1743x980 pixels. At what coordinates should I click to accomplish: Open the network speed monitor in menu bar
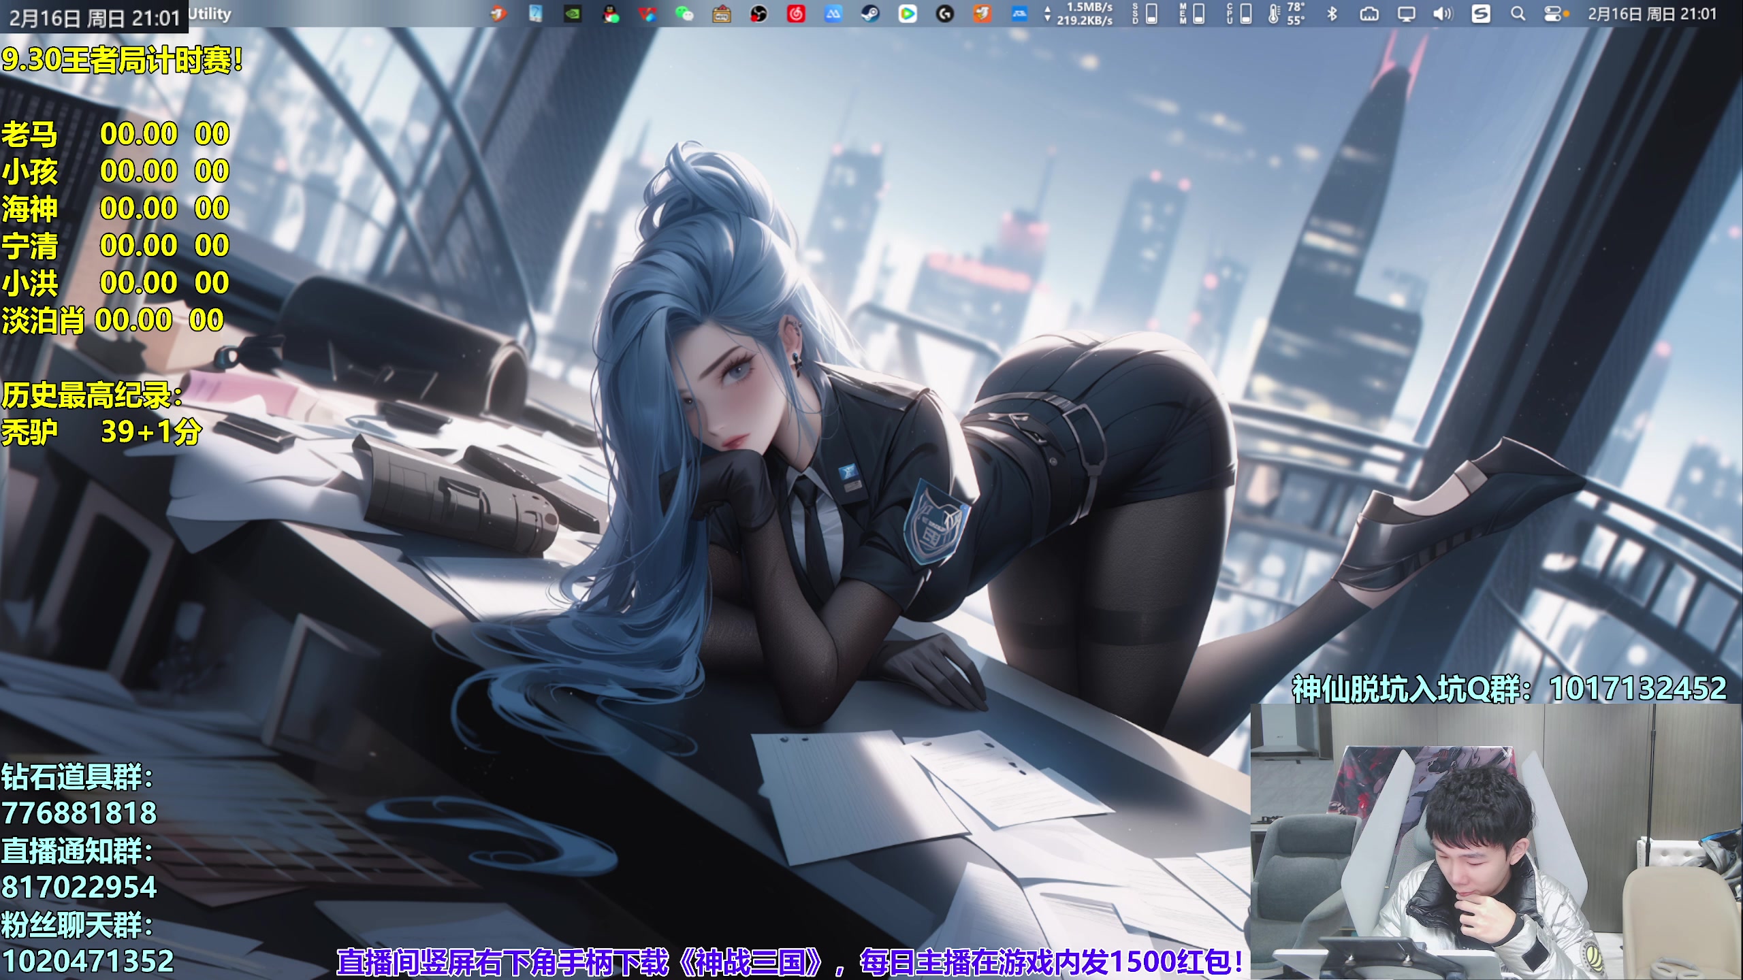click(x=1078, y=14)
